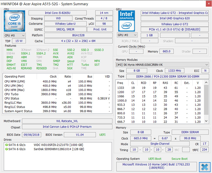The width and height of the screenshot is (212, 173).
Task: Click the memory timing table scroll-down arrow
Action: coord(206,121)
